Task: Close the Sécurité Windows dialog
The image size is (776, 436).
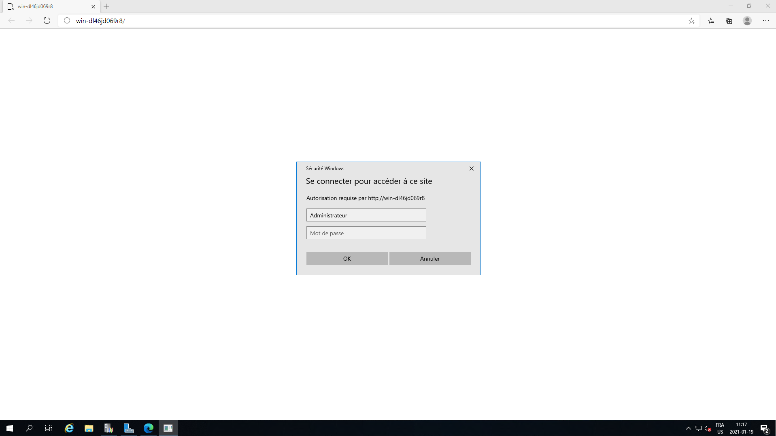Action: point(472,169)
